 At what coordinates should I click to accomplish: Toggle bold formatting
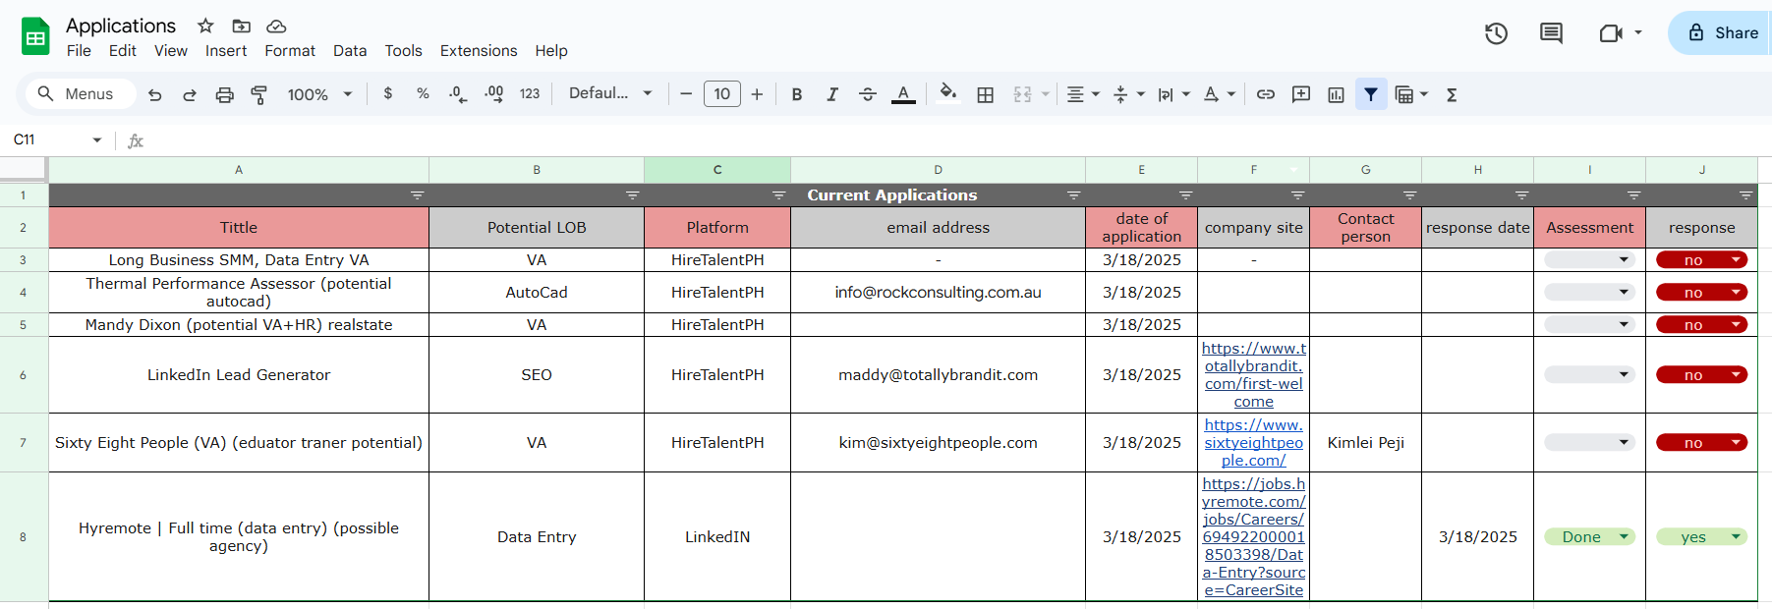click(x=797, y=94)
